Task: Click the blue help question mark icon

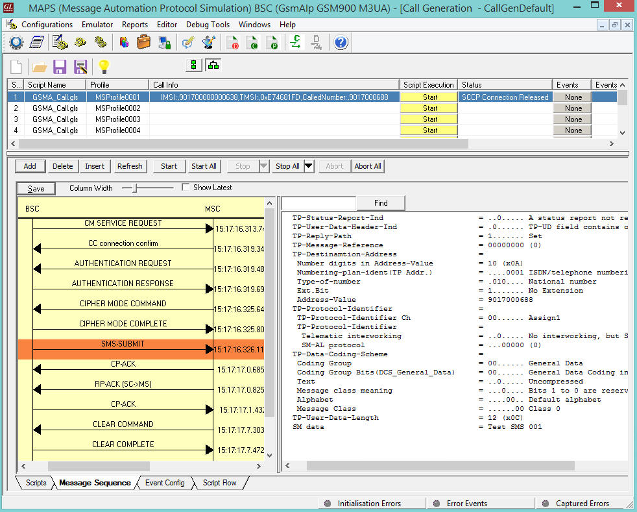Action: coord(341,43)
